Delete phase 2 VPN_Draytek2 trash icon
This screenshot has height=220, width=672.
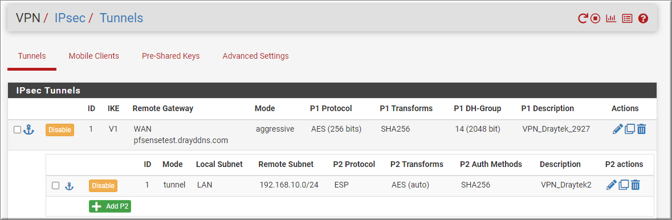coord(636,185)
